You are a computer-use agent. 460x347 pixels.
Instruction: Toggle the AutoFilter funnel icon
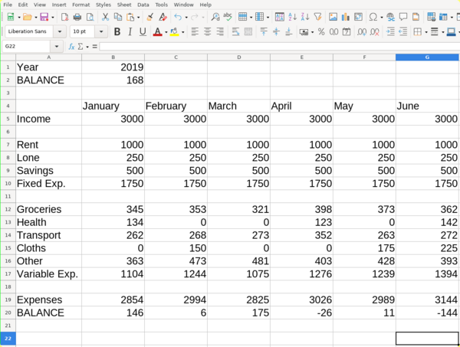click(x=317, y=17)
